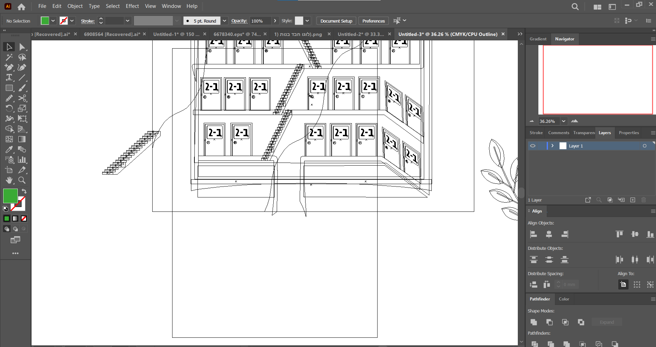Click the underlined Opacity link
This screenshot has width=656, height=347.
(239, 21)
